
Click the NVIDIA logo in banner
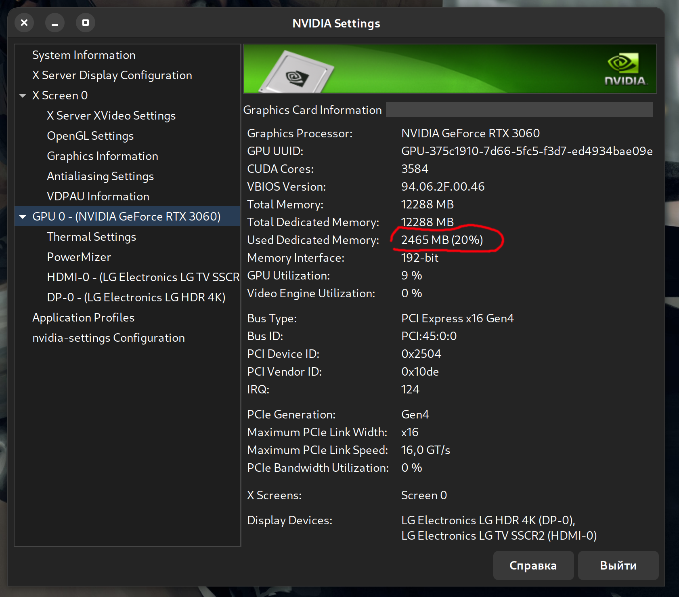[x=625, y=69]
